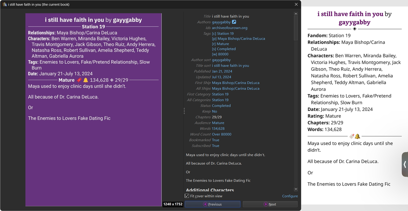Click author link gayygabby in details

point(221,22)
